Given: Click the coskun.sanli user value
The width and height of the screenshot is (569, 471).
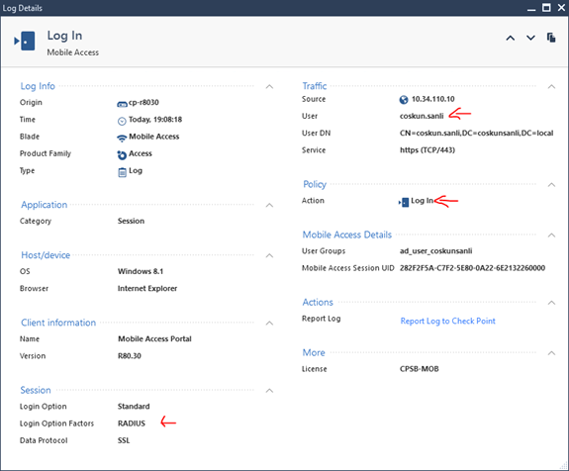Looking at the screenshot, I should [422, 116].
